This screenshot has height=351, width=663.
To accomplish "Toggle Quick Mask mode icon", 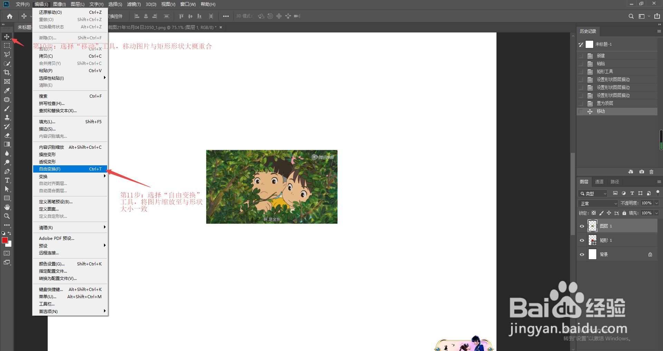I will click(x=7, y=253).
